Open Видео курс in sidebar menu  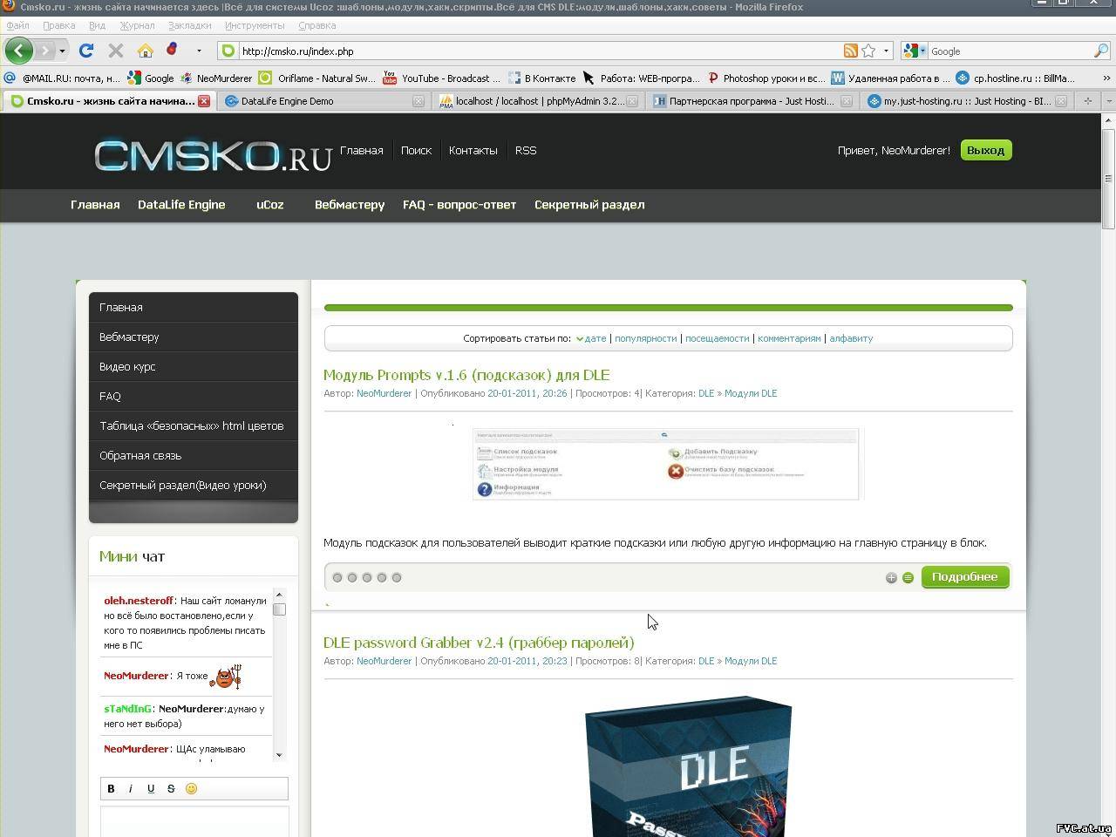tap(193, 366)
